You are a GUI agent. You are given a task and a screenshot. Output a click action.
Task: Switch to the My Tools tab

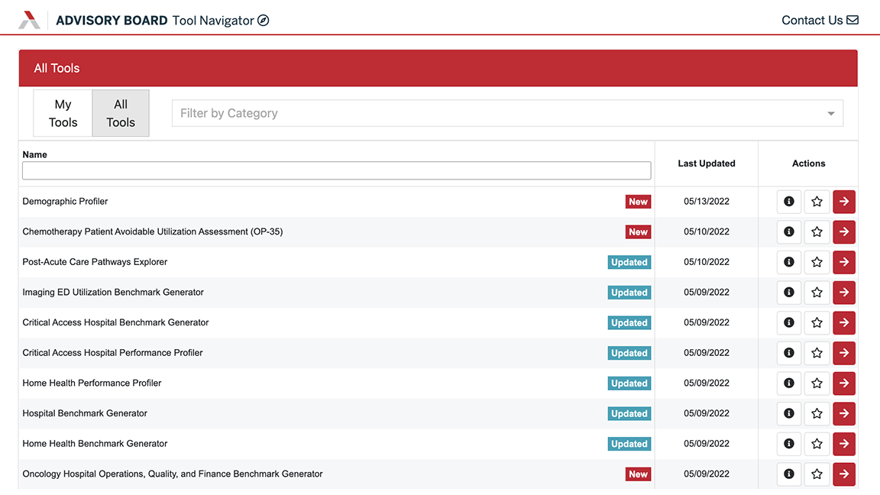63,113
